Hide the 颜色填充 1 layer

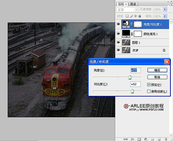pyautogui.click(x=118, y=34)
